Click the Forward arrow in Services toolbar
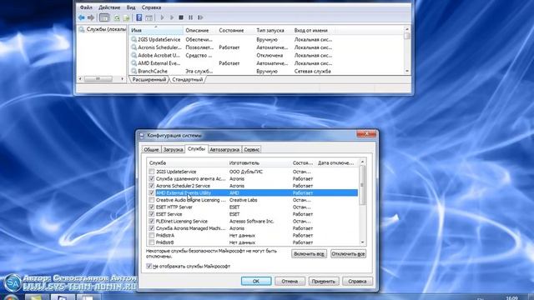 (91, 17)
